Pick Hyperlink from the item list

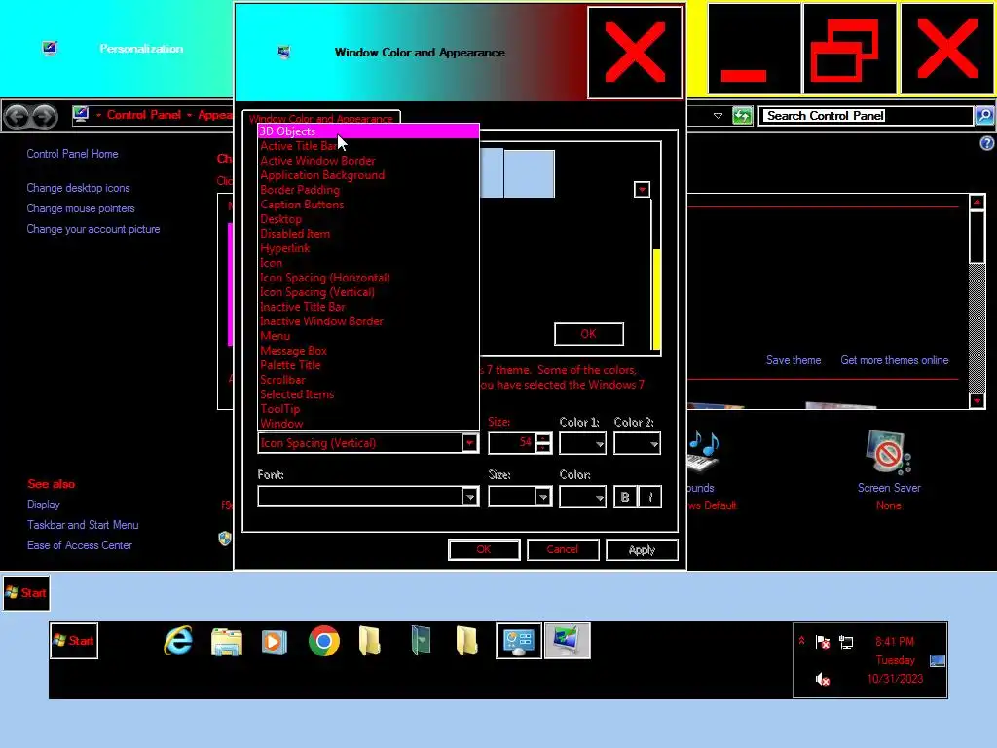368,248
